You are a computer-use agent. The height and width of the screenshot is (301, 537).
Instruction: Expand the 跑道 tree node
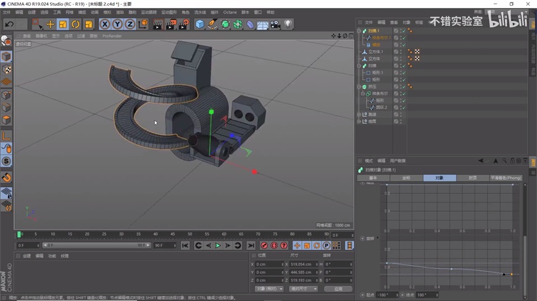[359, 114]
